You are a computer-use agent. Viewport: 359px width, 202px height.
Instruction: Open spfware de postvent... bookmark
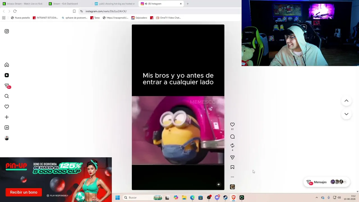pos(75,18)
